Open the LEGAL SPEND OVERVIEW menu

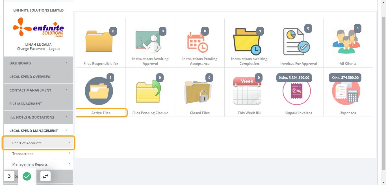pos(38,77)
